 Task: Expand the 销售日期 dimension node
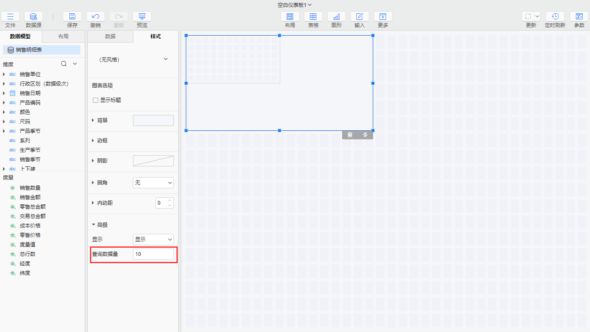[4, 93]
